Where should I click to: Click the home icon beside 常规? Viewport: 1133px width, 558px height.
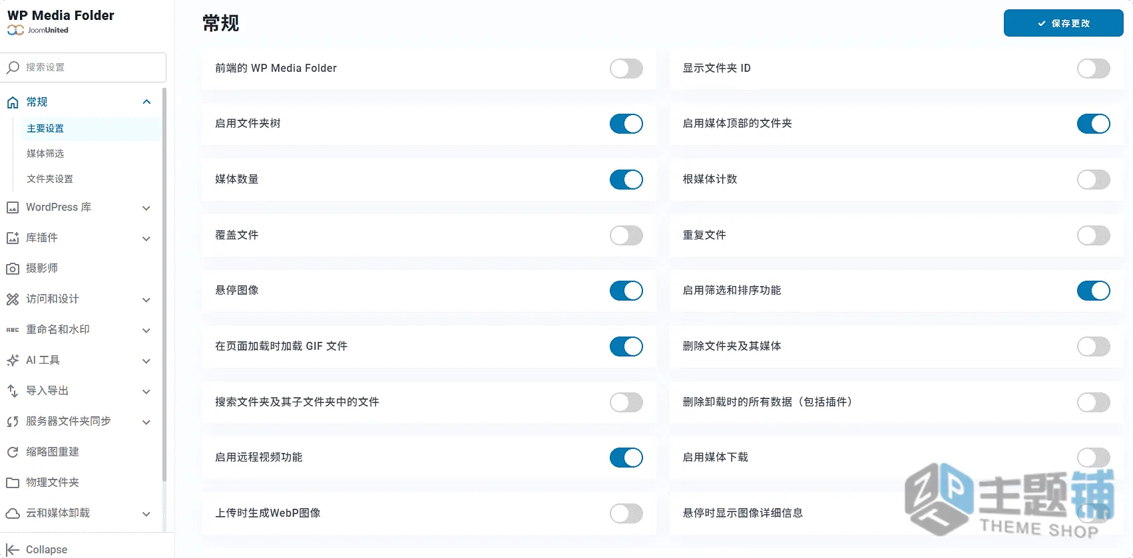coord(13,102)
